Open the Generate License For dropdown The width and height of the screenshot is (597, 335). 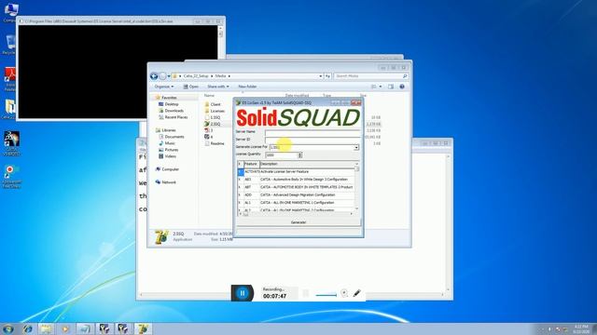click(356, 147)
